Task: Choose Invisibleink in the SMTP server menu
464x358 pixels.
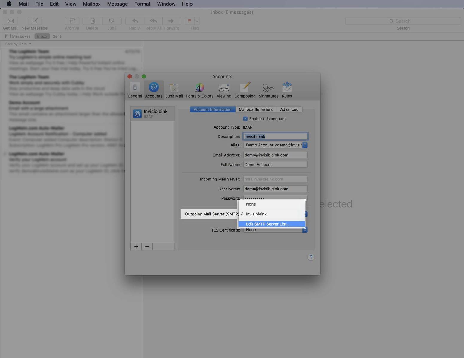Action: [272, 214]
